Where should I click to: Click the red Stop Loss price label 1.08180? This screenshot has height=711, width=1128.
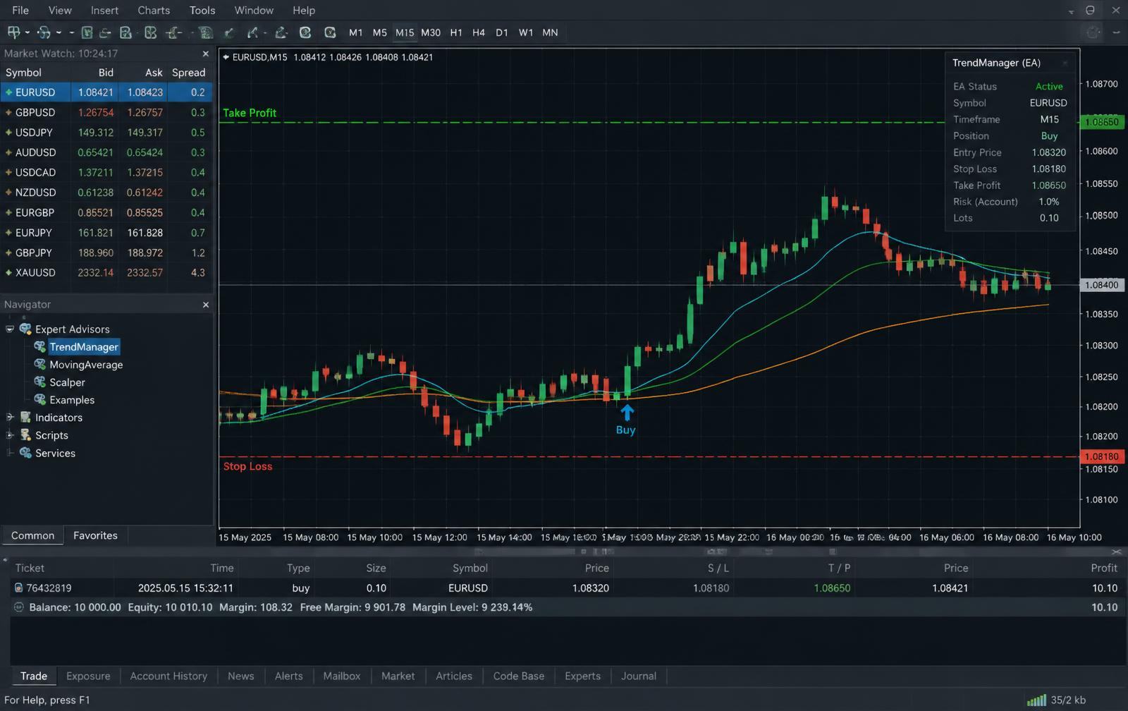click(x=1102, y=456)
